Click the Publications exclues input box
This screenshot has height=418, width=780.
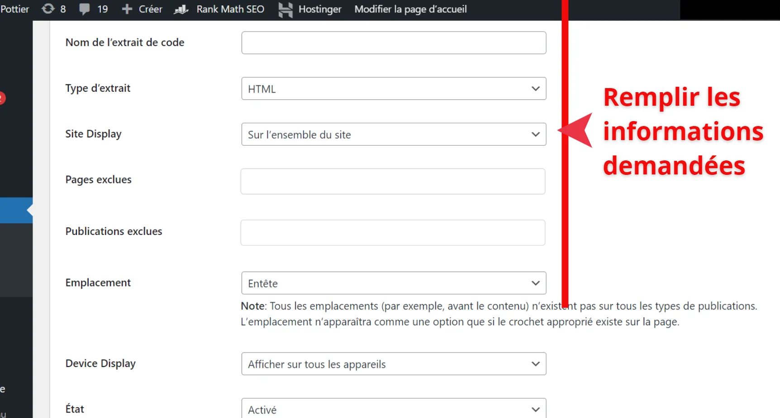click(x=393, y=233)
